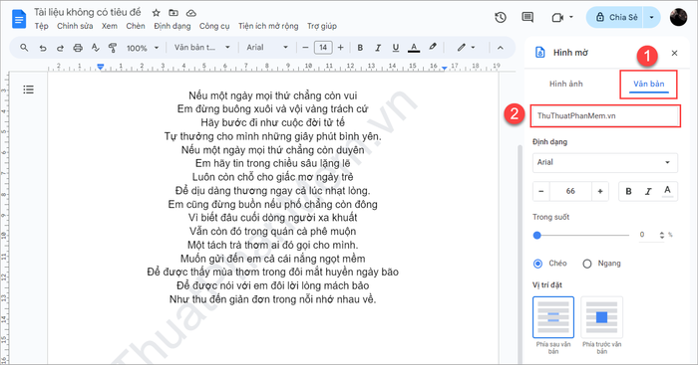The width and height of the screenshot is (698, 365).
Task: Decrease toolbar font size
Action: point(305,47)
